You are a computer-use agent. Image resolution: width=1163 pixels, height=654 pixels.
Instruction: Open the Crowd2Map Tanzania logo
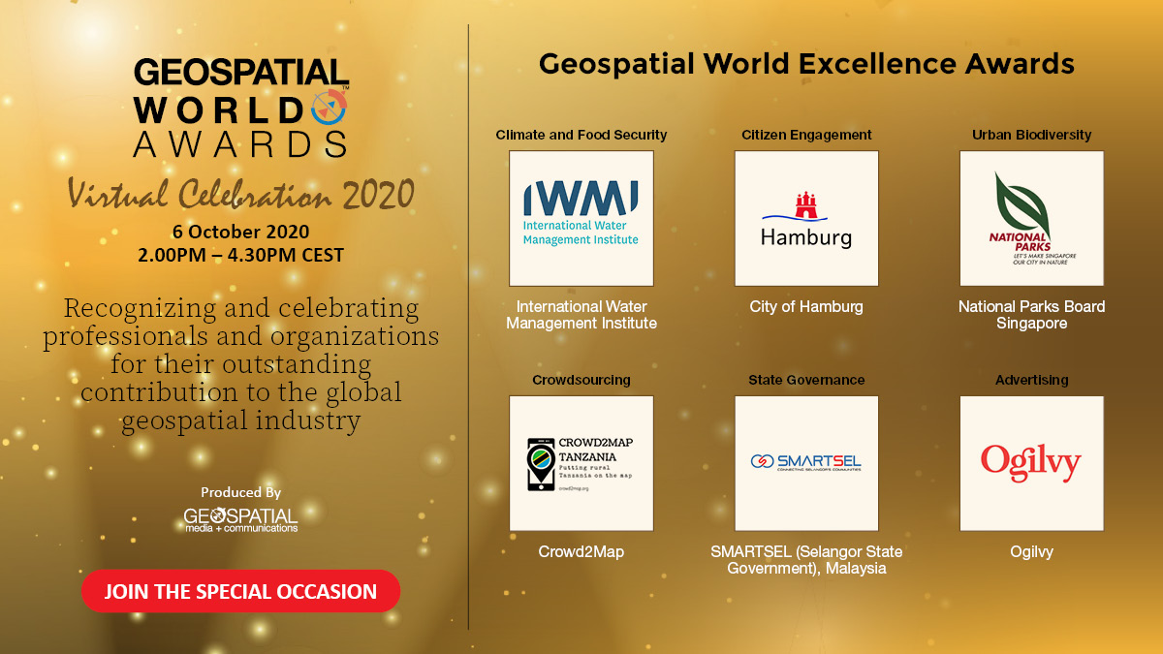pyautogui.click(x=581, y=463)
